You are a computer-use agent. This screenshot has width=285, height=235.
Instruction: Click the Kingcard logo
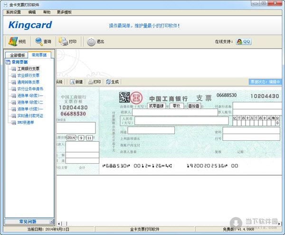coord(30,25)
